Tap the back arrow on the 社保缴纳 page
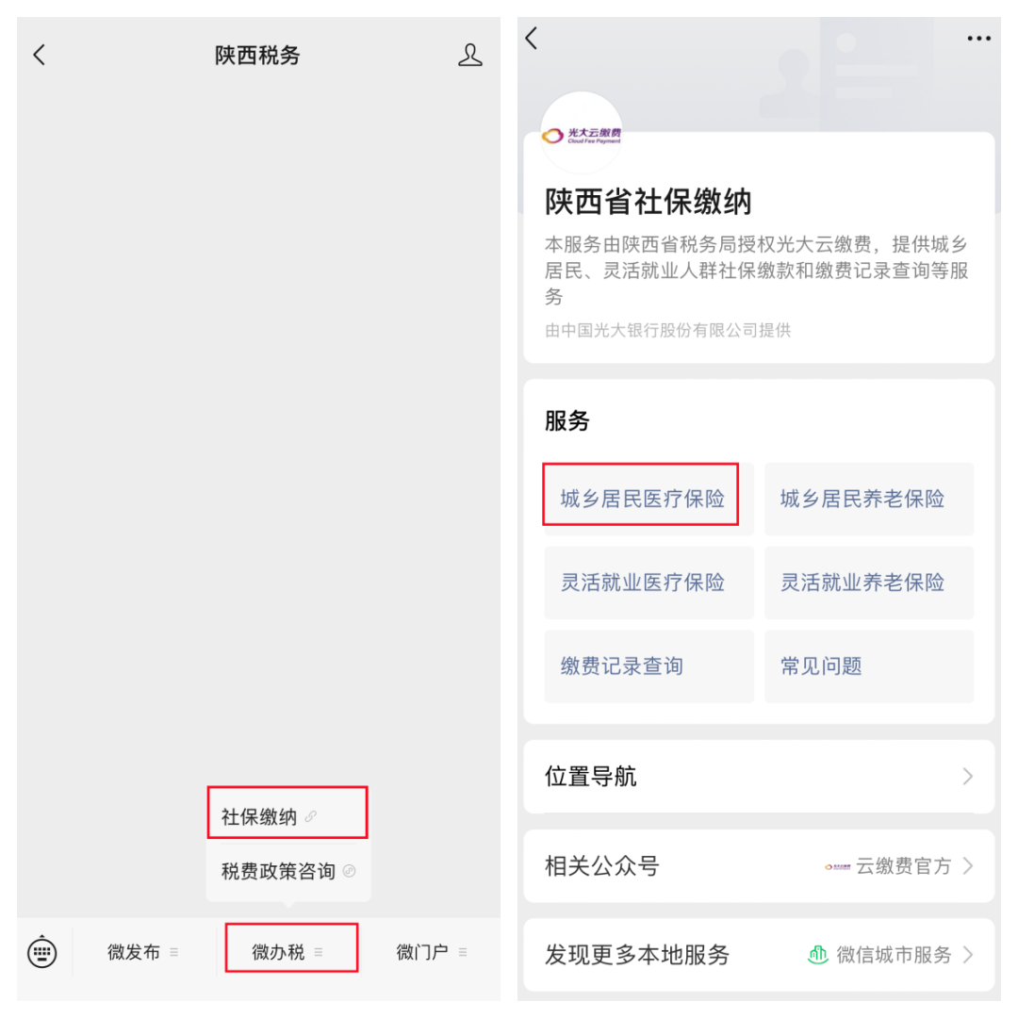 pos(532,39)
